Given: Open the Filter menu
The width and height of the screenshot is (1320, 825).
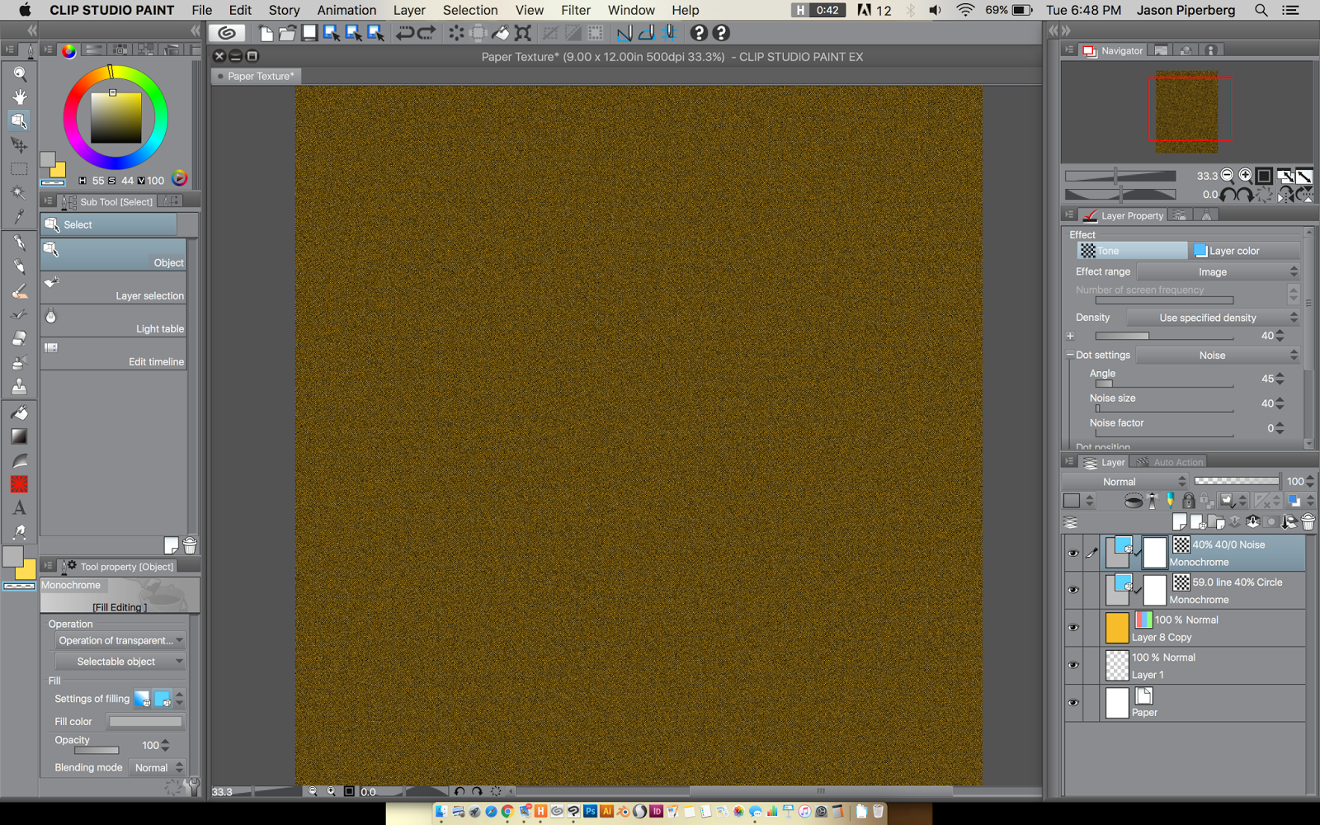Looking at the screenshot, I should [x=575, y=10].
